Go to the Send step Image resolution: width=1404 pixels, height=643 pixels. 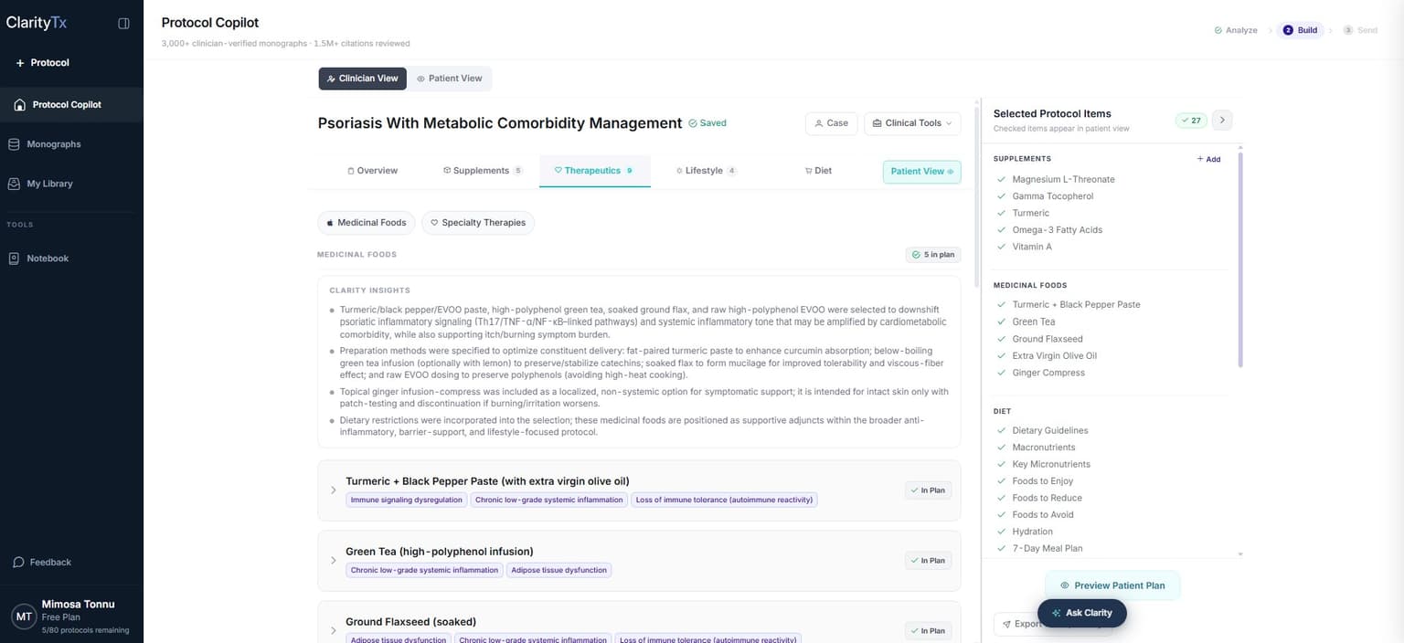[x=1360, y=30]
